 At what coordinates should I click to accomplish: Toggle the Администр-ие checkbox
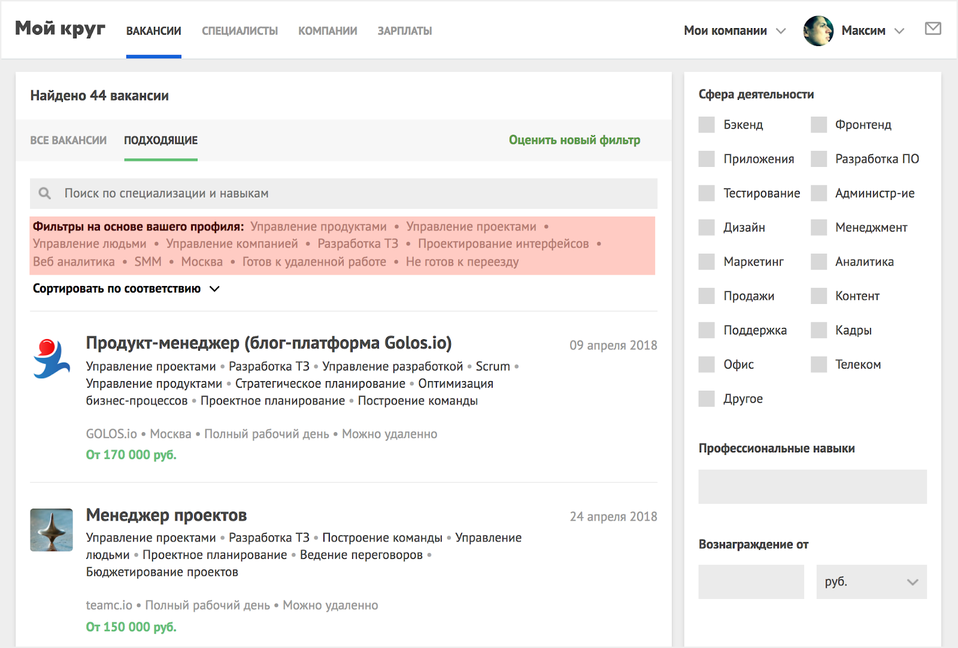pos(818,193)
